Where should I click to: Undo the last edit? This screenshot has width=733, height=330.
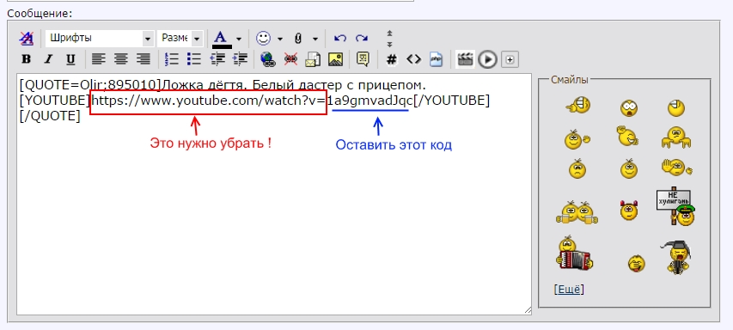[x=340, y=39]
